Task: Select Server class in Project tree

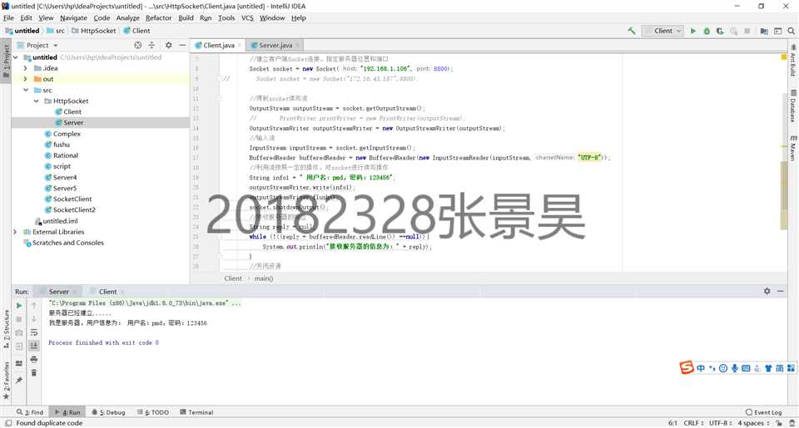Action: [x=73, y=123]
